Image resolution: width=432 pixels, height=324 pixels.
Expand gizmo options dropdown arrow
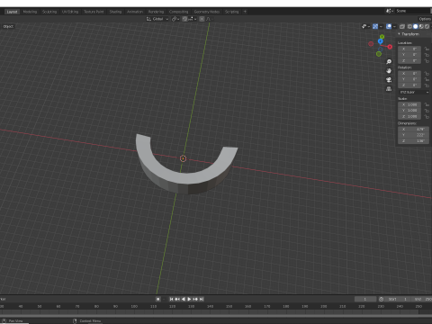(381, 26)
